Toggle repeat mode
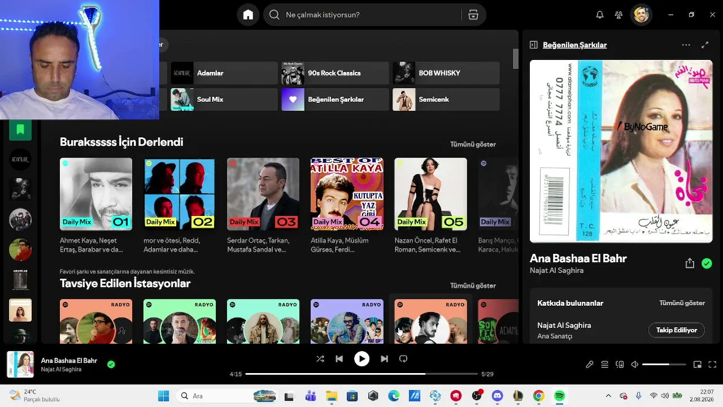 click(x=403, y=358)
